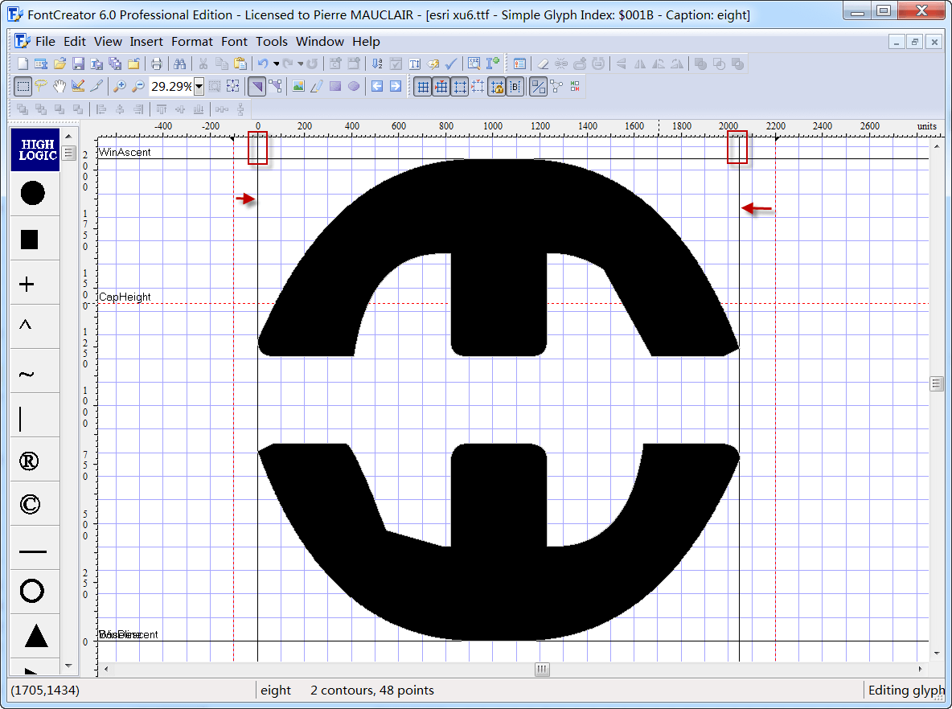Open the Tools menu

[272, 41]
